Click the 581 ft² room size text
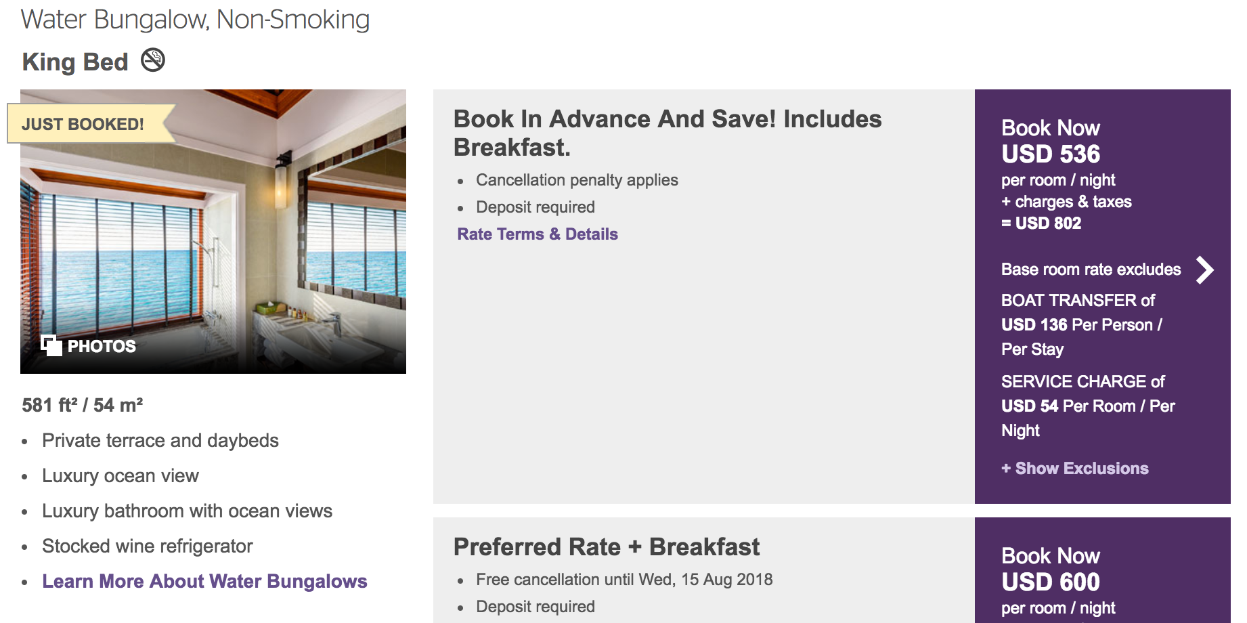1247x623 pixels. (83, 406)
